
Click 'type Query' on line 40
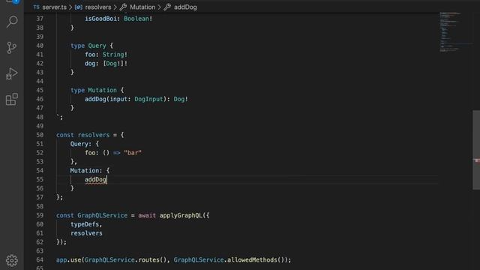point(88,46)
